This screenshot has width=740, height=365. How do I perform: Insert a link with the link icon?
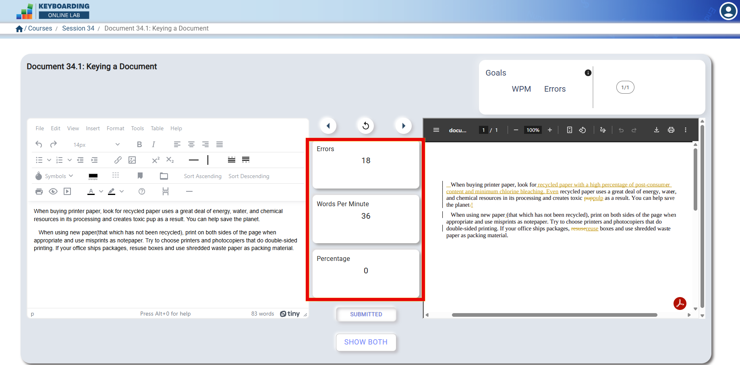click(118, 160)
